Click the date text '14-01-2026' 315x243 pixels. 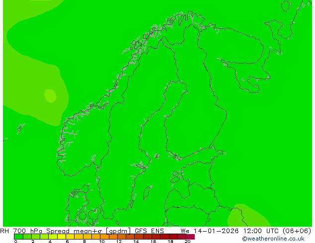(216, 231)
